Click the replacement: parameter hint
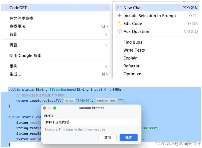The height and width of the screenshot is (148, 202). (x=107, y=100)
